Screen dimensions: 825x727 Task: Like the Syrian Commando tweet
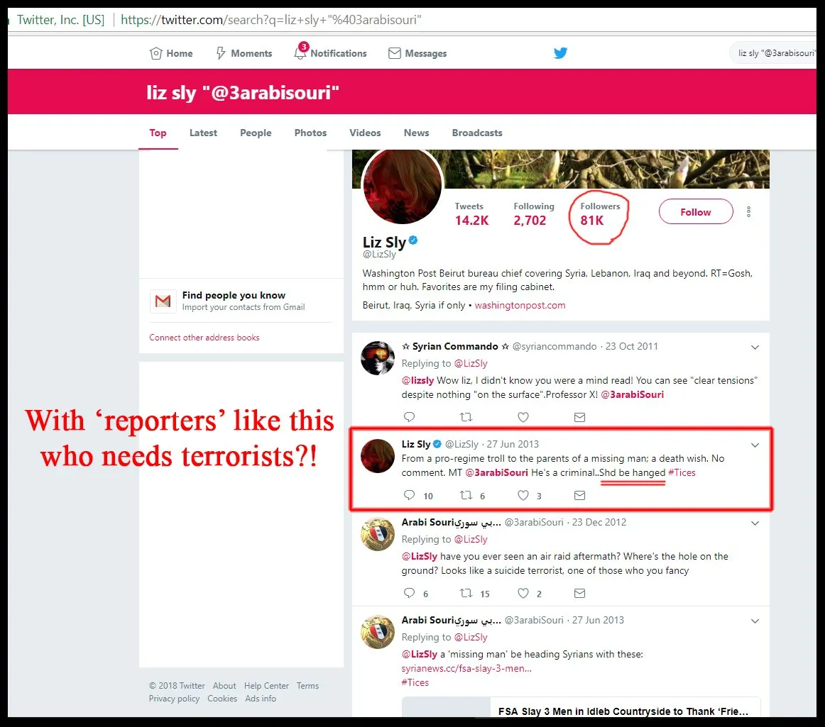pyautogui.click(x=523, y=417)
